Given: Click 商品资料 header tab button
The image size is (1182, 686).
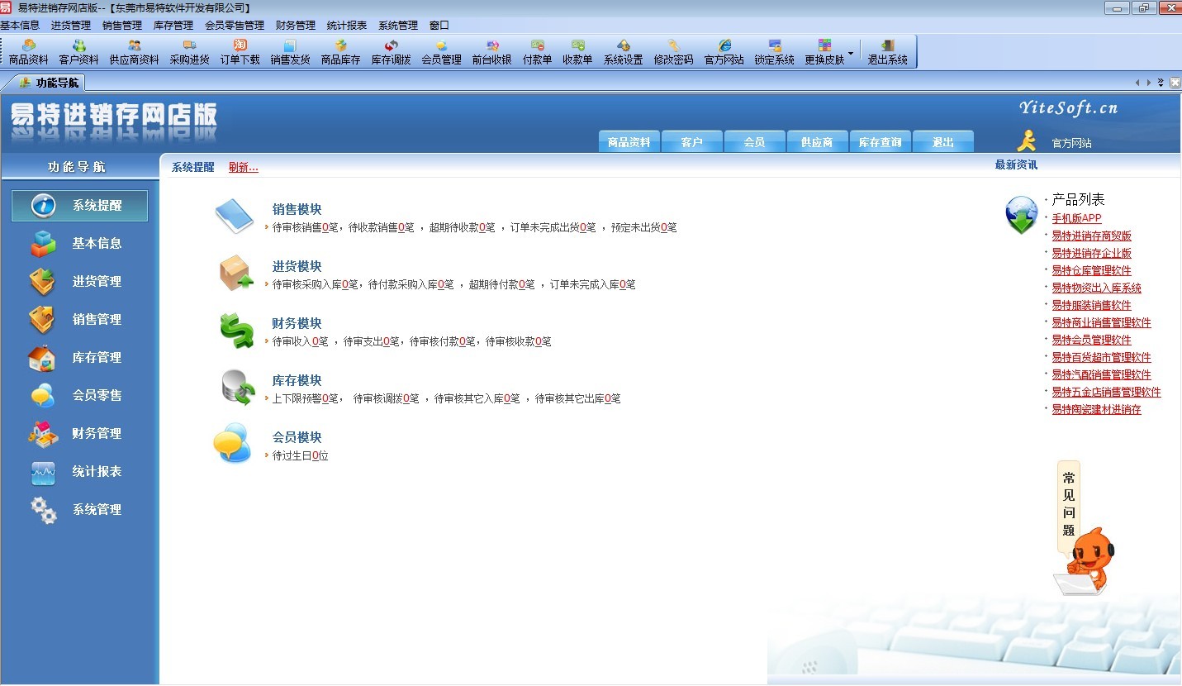Looking at the screenshot, I should 629,142.
